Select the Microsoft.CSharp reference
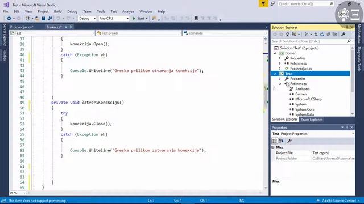 (308, 99)
